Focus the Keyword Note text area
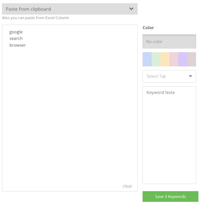The height and width of the screenshot is (208, 201). click(x=169, y=135)
